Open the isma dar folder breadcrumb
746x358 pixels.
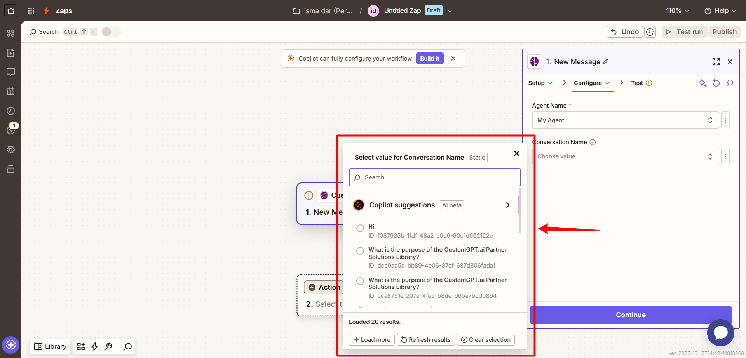[x=323, y=11]
